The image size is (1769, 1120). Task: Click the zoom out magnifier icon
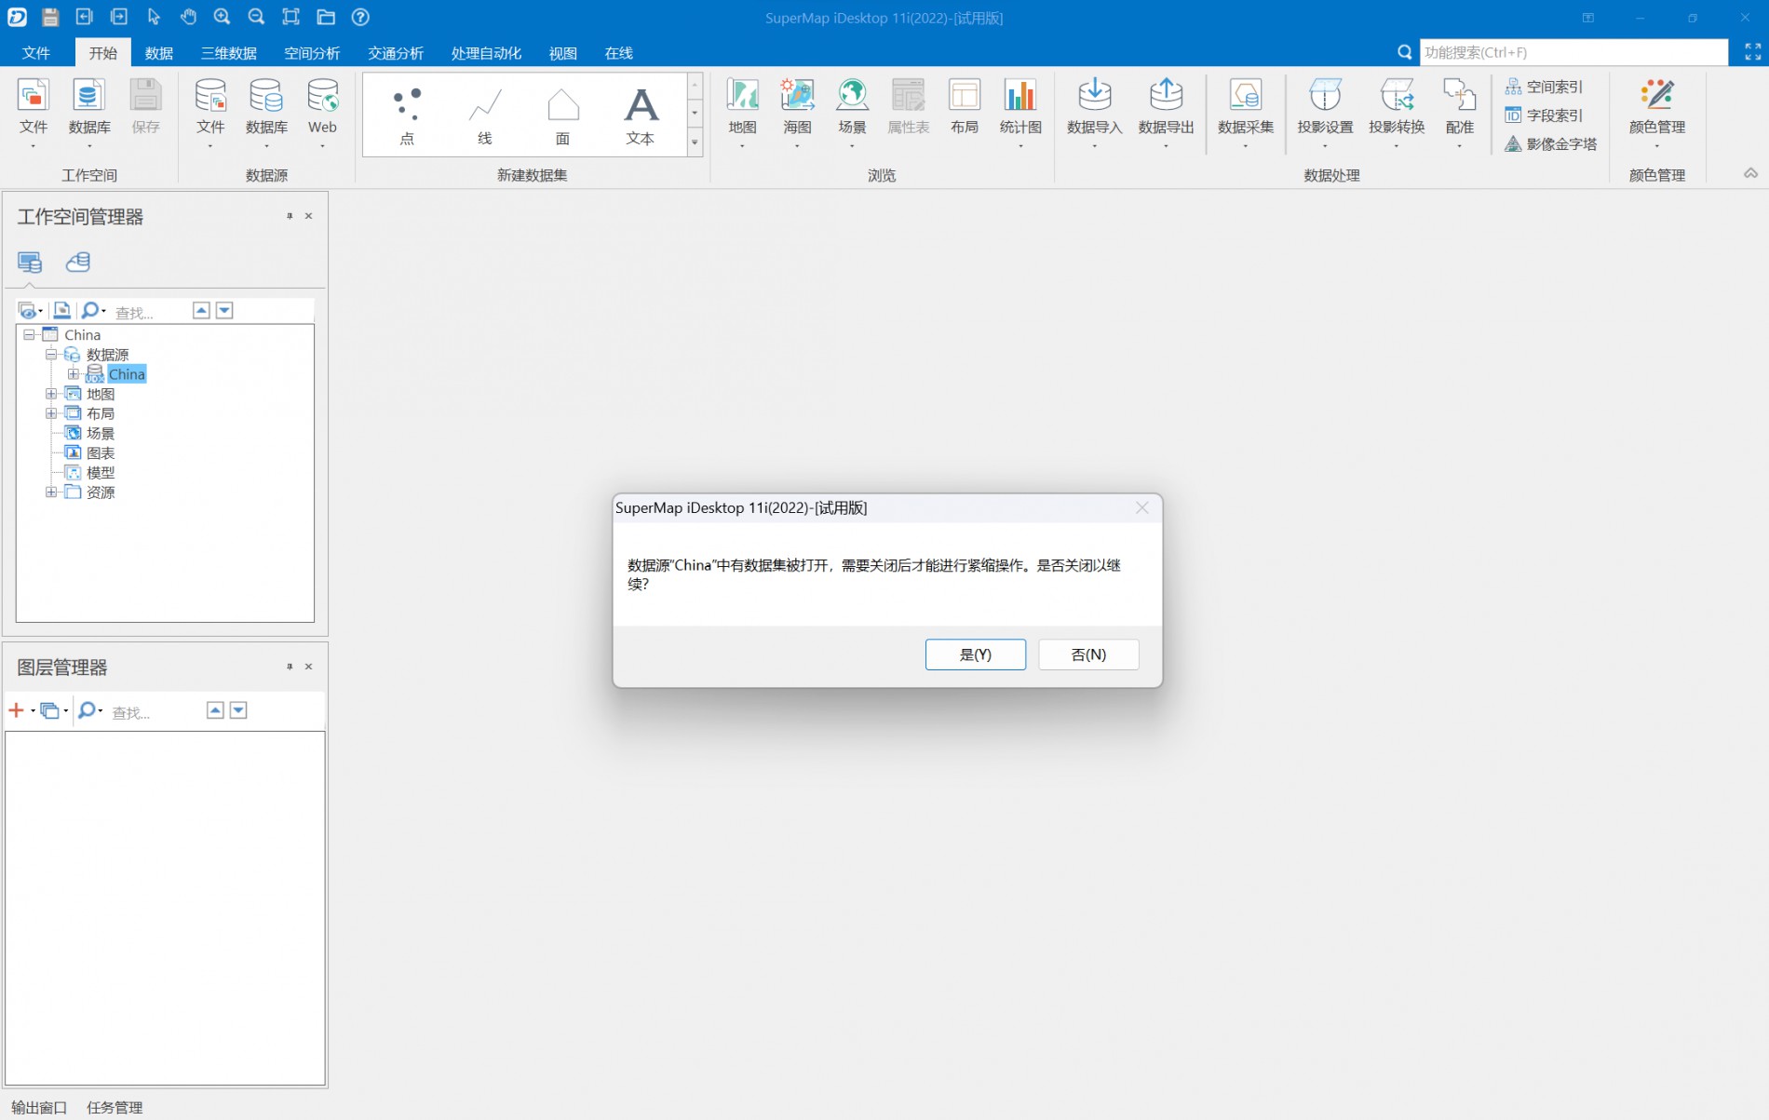(x=256, y=17)
